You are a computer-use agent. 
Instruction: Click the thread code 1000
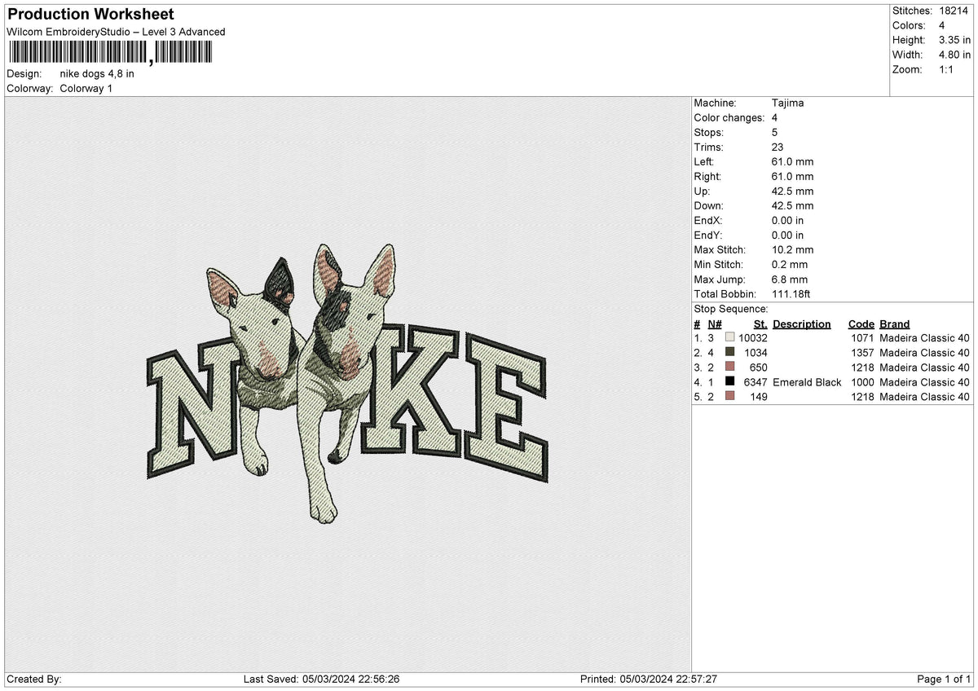pyautogui.click(x=862, y=382)
